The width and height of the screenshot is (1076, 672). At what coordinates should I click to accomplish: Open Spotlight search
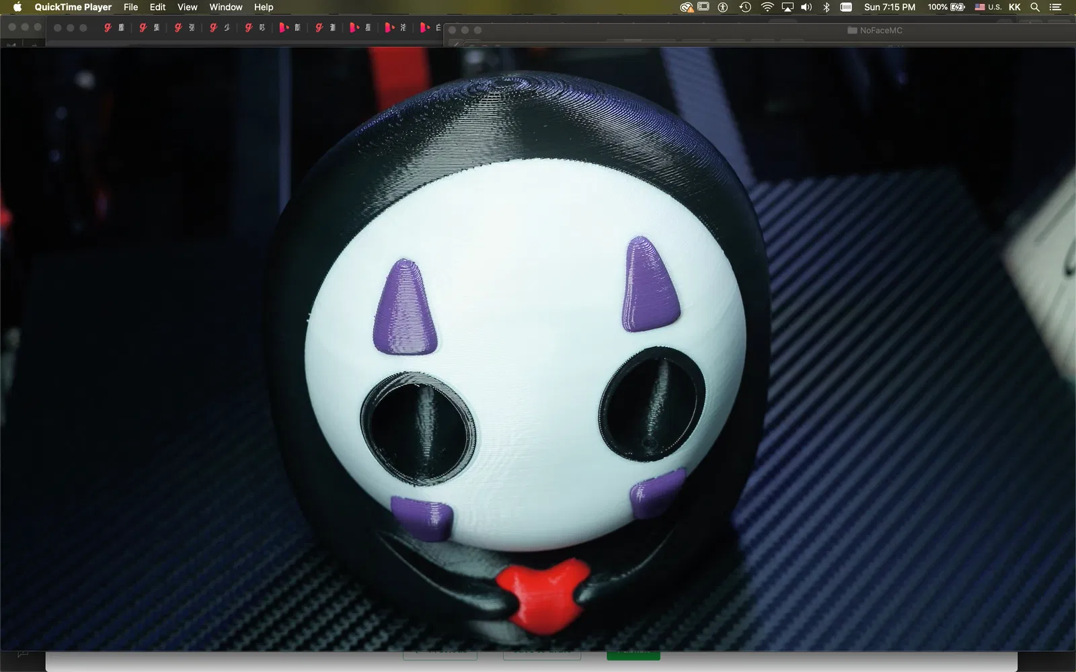(1036, 7)
